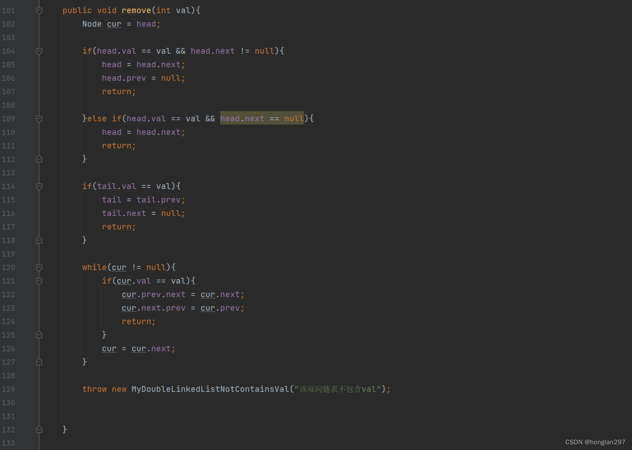Collapse the while loop at line 120
This screenshot has width=632, height=450.
pyautogui.click(x=39, y=268)
